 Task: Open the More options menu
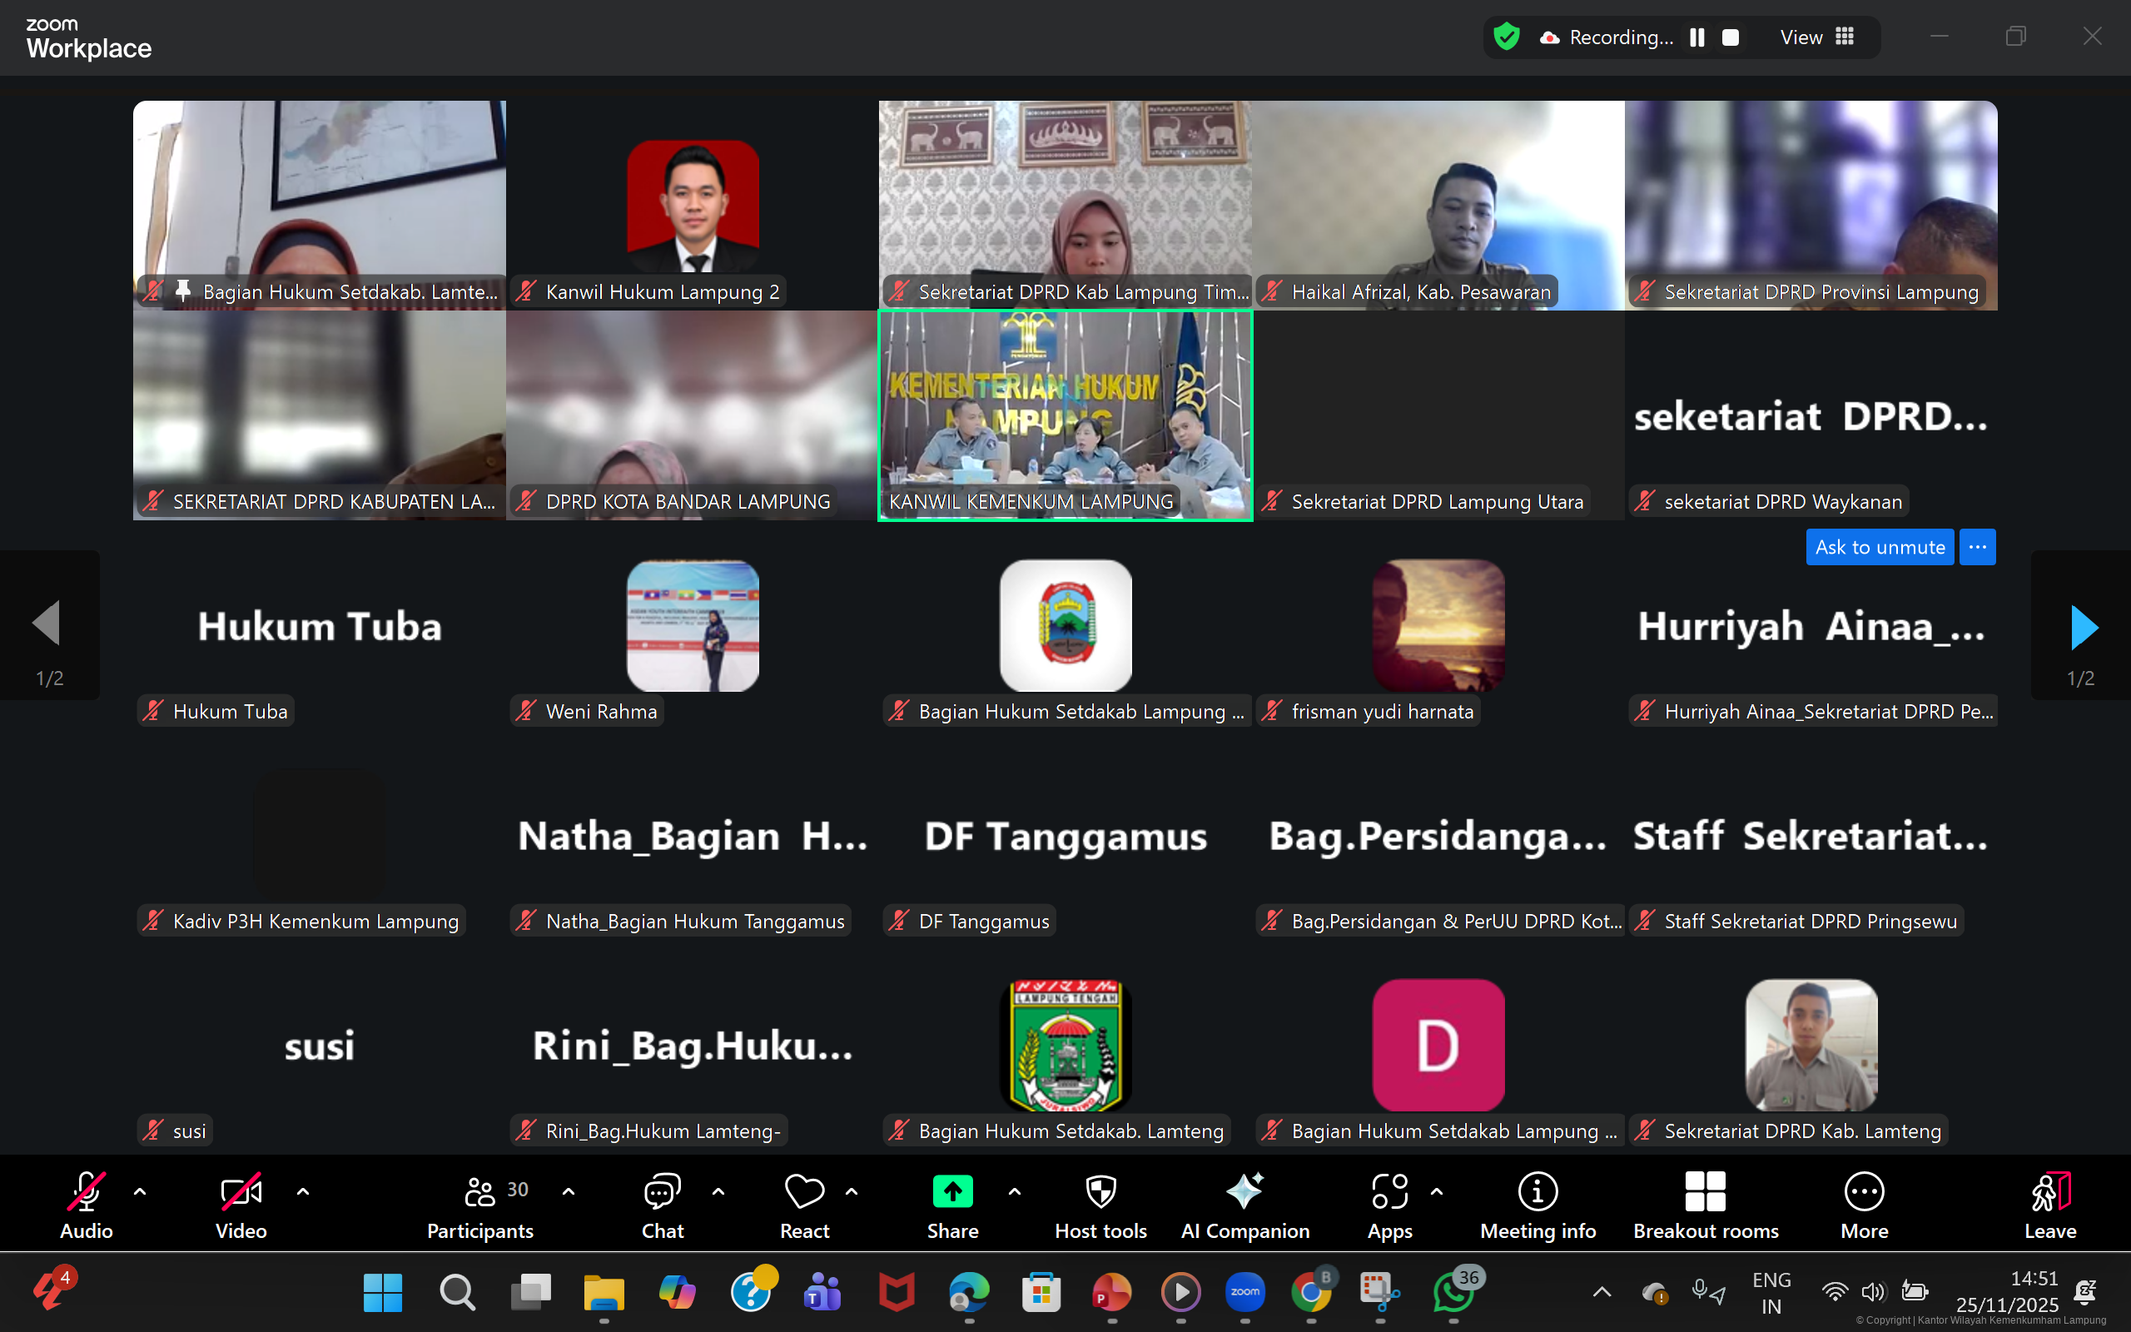pyautogui.click(x=1864, y=1205)
